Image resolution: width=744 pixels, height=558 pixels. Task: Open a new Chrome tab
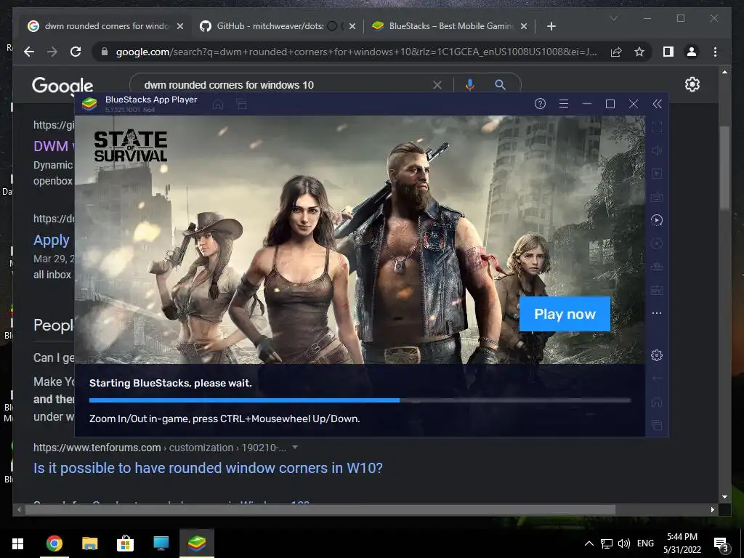(x=551, y=27)
